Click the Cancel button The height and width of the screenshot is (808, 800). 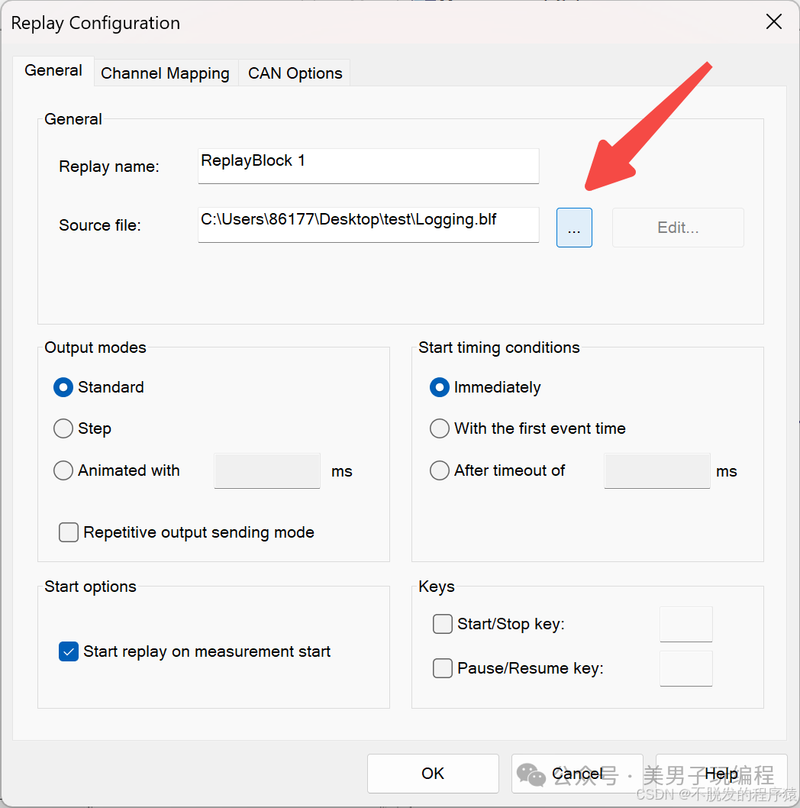577,774
